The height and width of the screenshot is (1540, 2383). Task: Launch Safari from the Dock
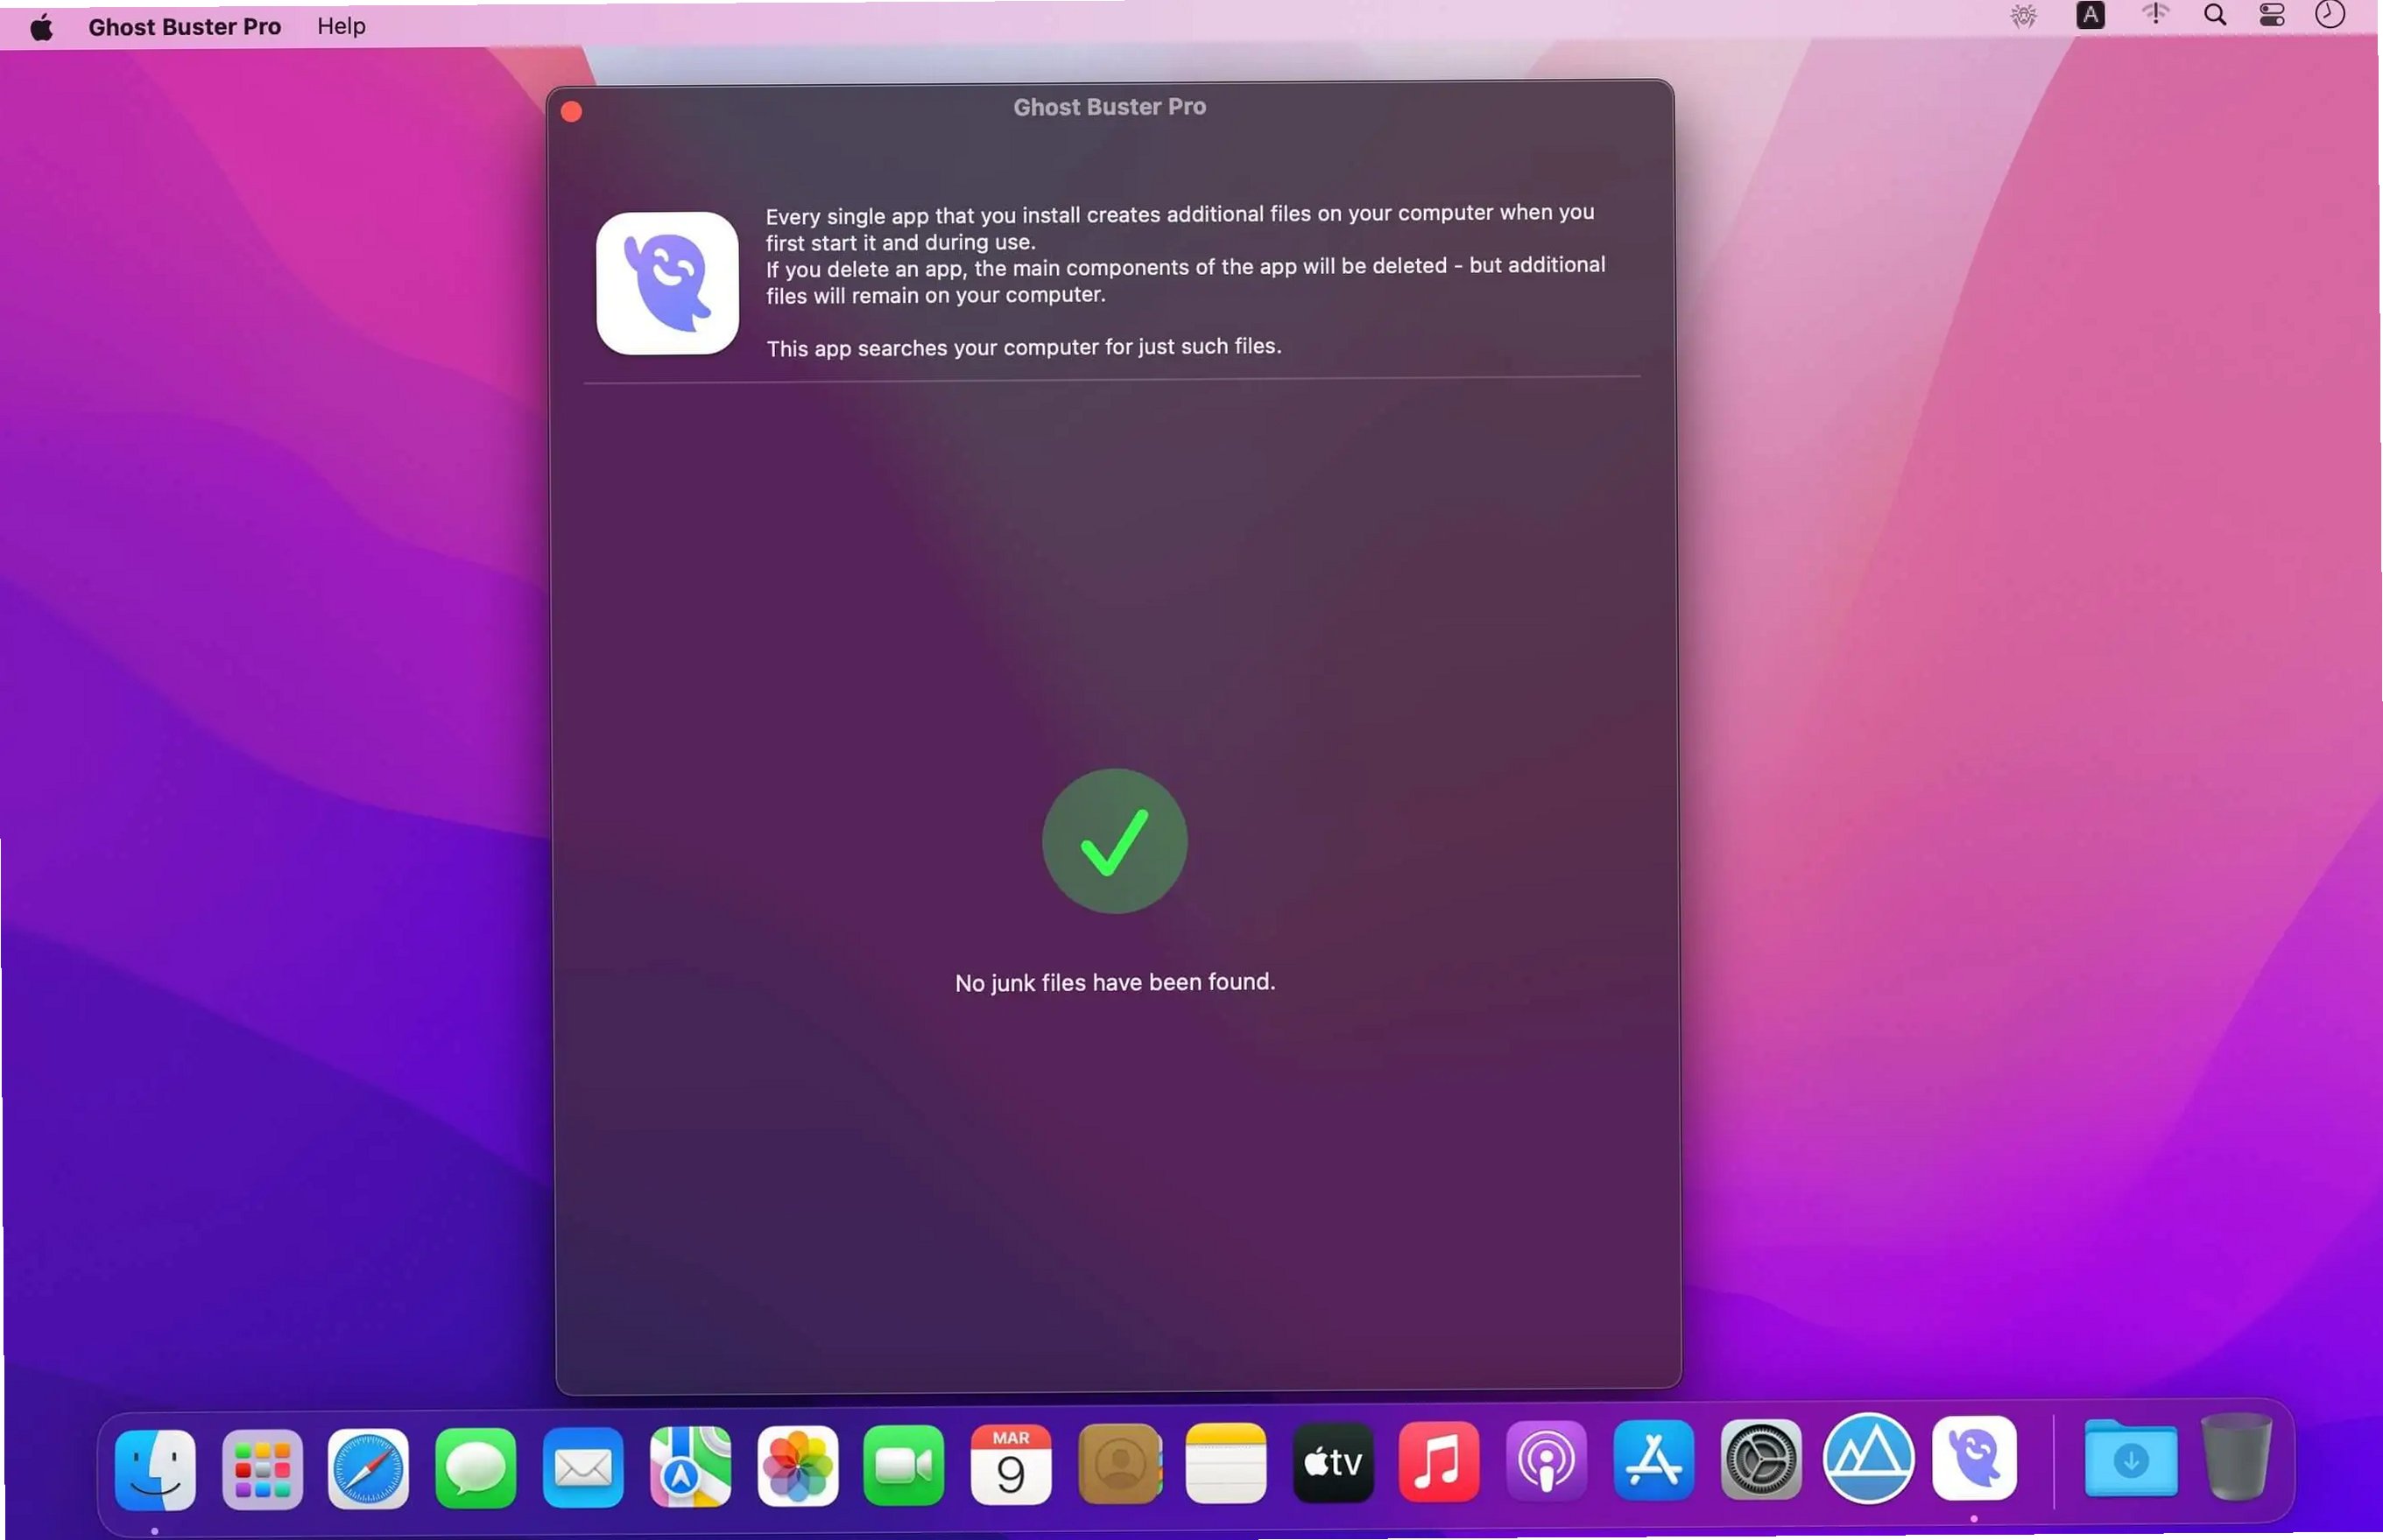click(368, 1468)
